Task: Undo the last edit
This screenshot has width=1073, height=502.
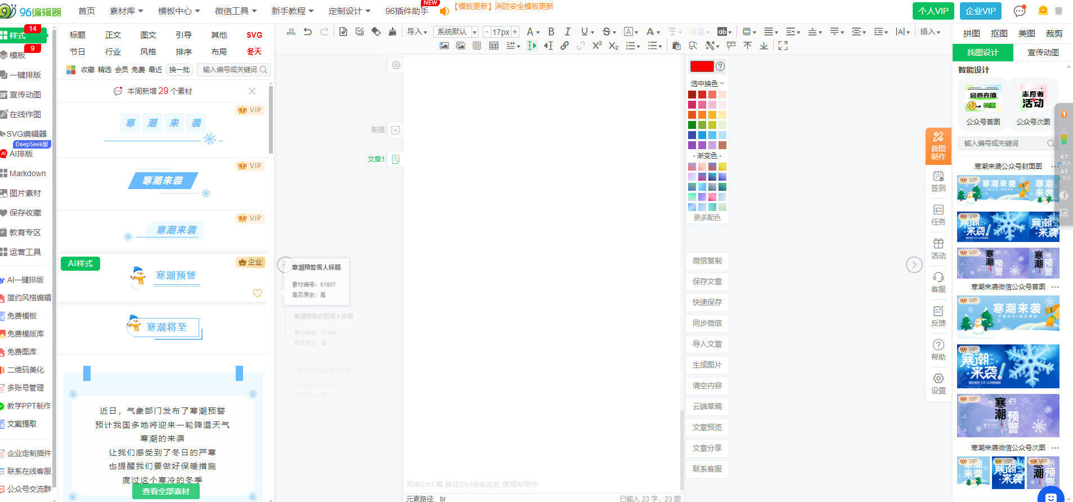Action: click(308, 32)
